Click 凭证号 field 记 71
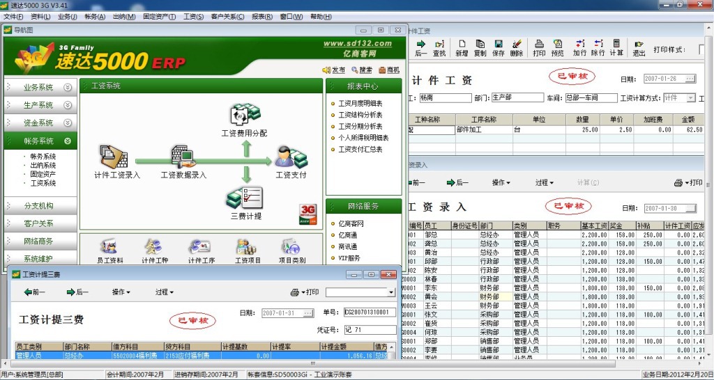This screenshot has width=714, height=380. click(370, 330)
